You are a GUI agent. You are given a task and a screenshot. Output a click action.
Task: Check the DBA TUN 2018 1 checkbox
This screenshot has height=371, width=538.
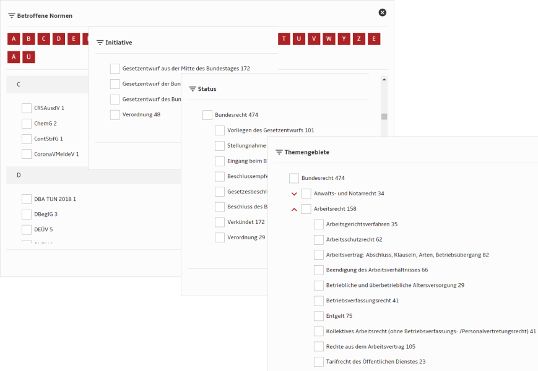coord(27,199)
